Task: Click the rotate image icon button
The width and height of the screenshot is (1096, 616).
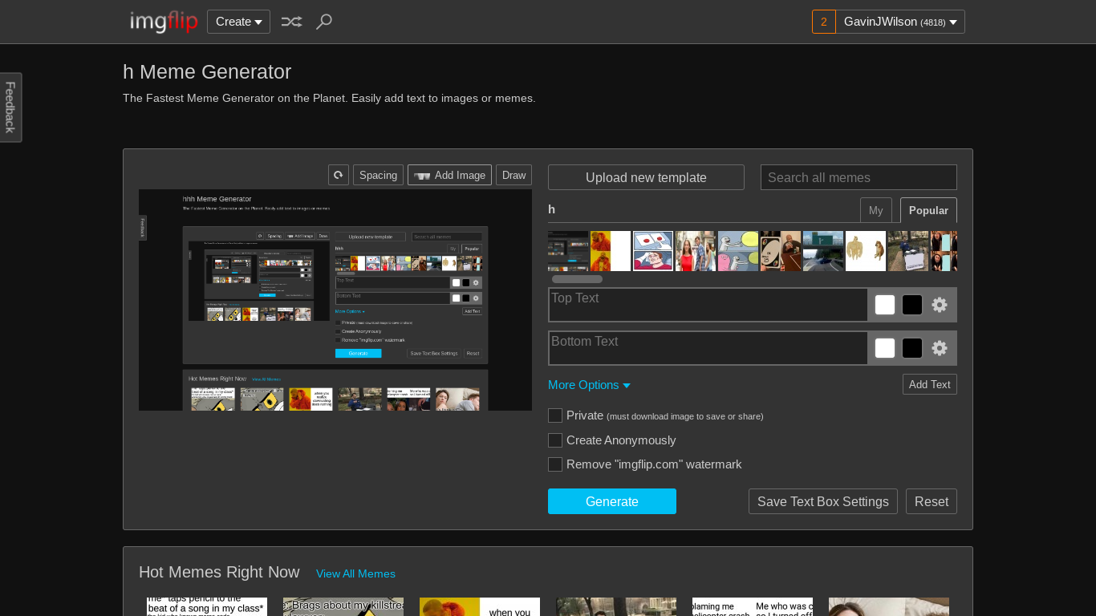Action: click(339, 175)
